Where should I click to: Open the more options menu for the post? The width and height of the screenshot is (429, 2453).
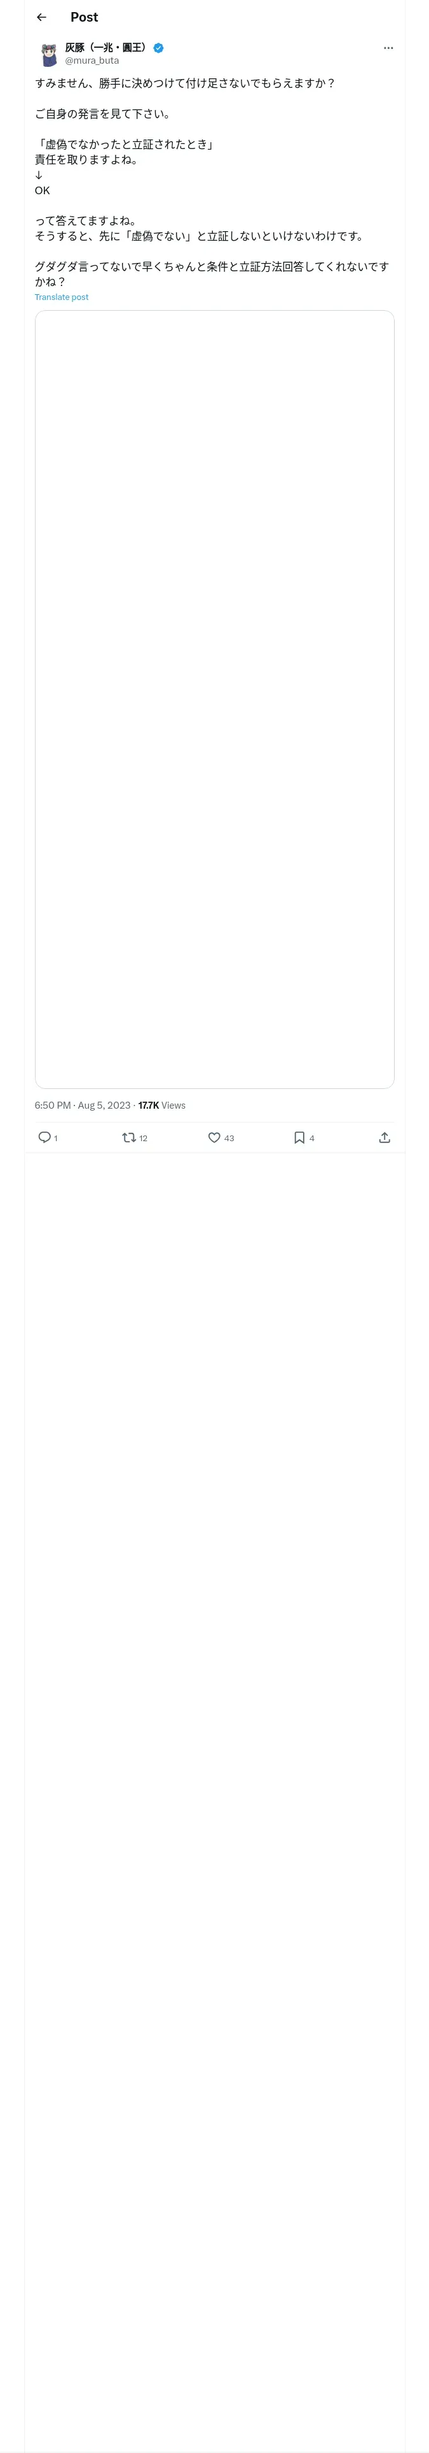388,48
